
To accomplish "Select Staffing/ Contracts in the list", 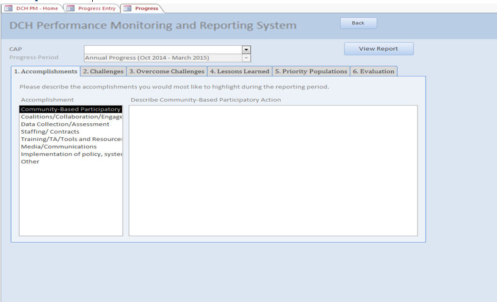I will click(x=50, y=132).
